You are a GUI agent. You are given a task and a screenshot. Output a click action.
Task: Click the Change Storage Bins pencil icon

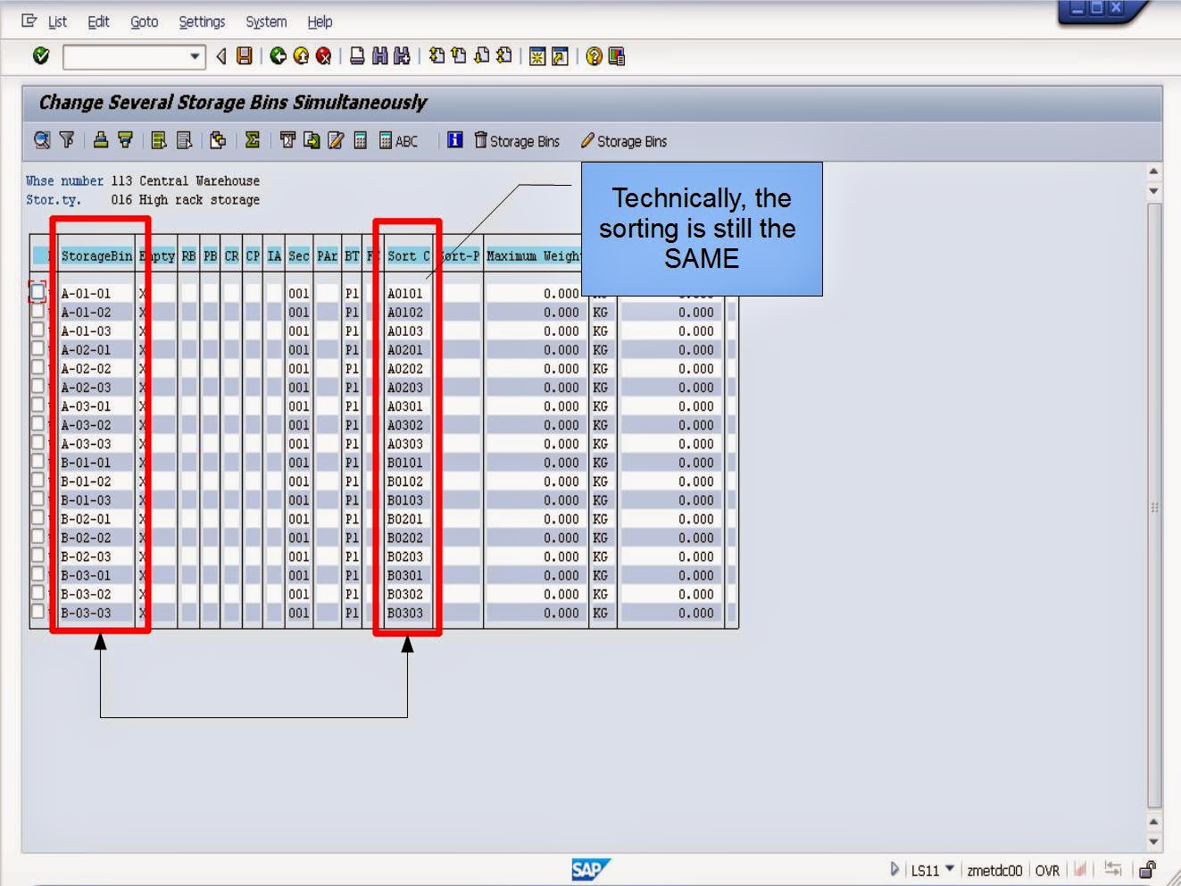click(625, 140)
